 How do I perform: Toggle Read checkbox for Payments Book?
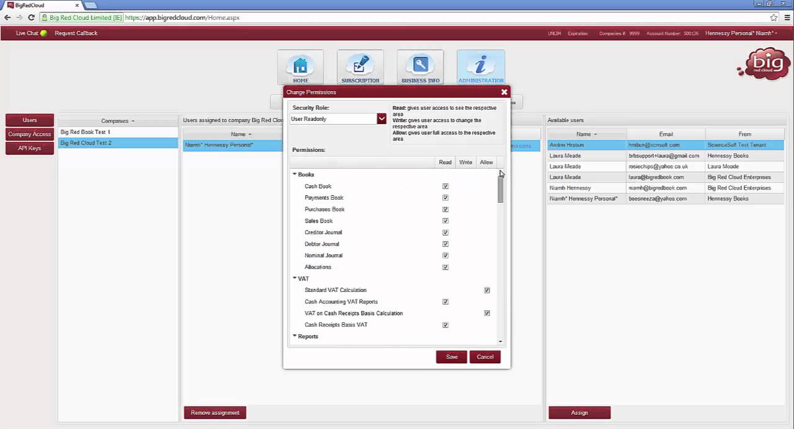click(445, 198)
